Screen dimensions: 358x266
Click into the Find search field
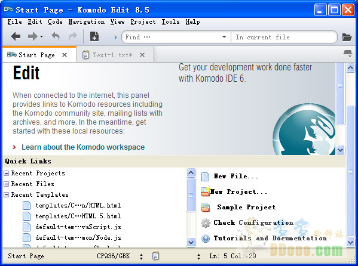[172, 37]
